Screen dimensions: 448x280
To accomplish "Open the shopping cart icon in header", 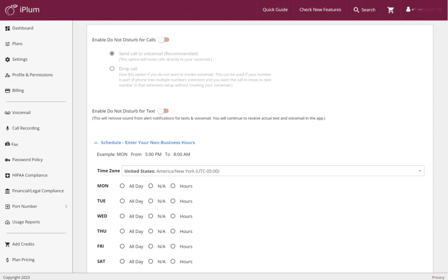I will coord(391,10).
